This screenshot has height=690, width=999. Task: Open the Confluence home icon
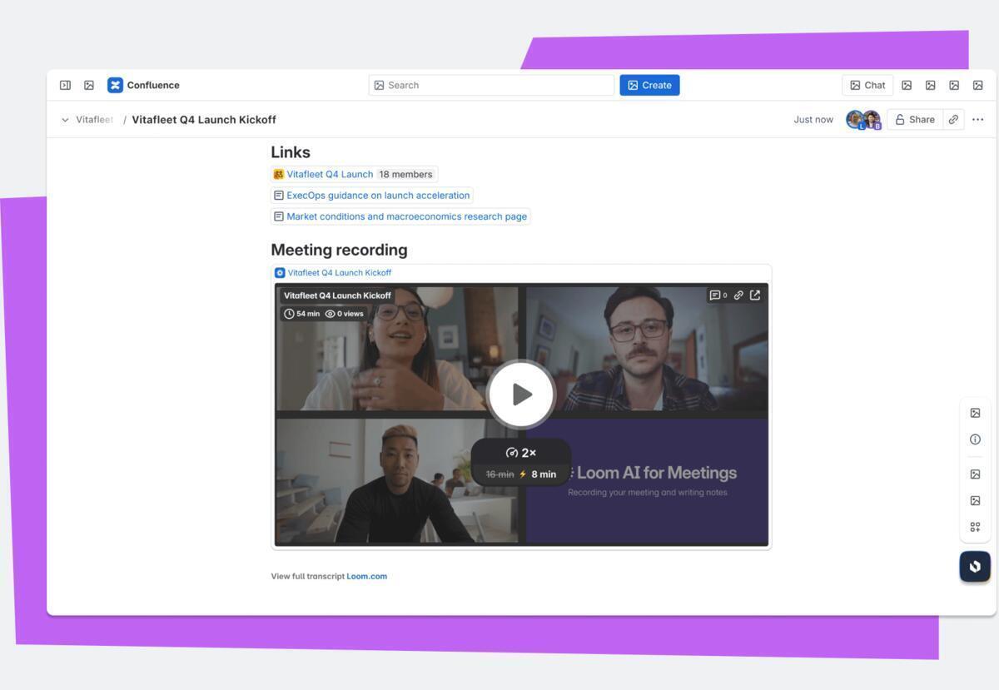click(x=114, y=84)
